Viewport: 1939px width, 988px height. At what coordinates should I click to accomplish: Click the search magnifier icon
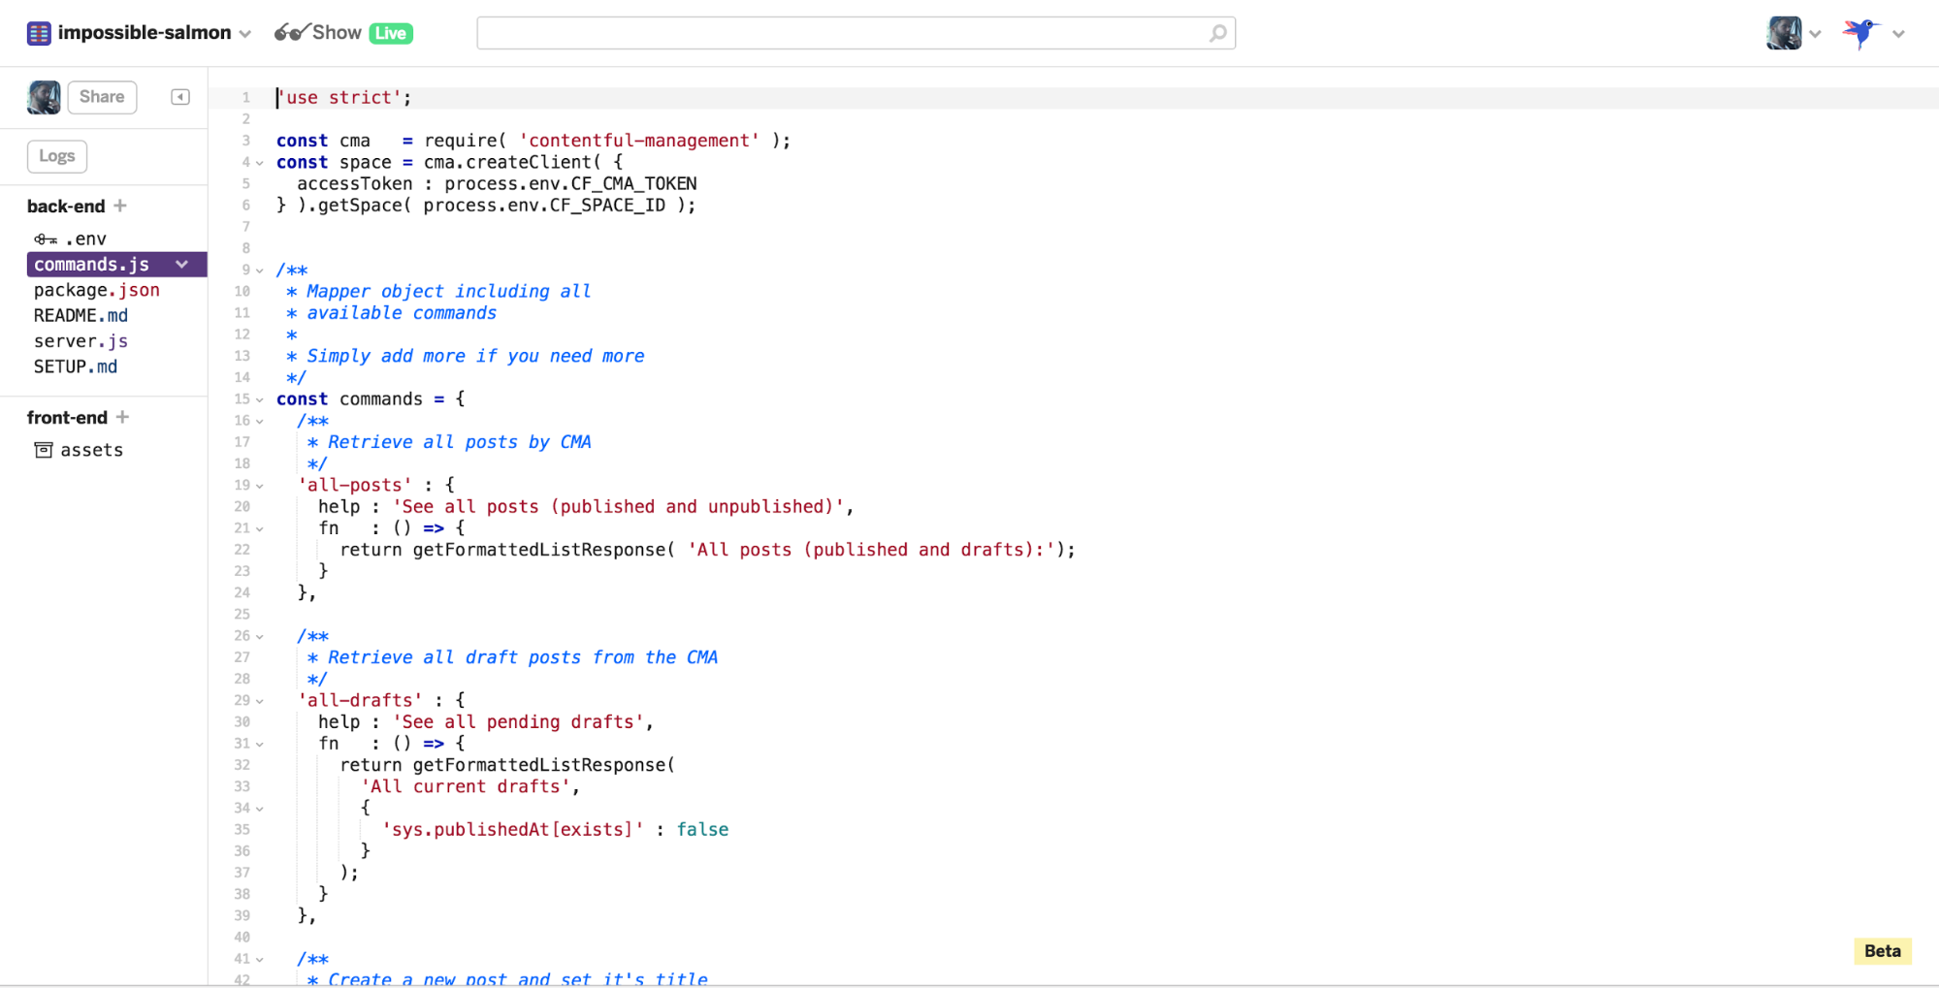point(1217,33)
